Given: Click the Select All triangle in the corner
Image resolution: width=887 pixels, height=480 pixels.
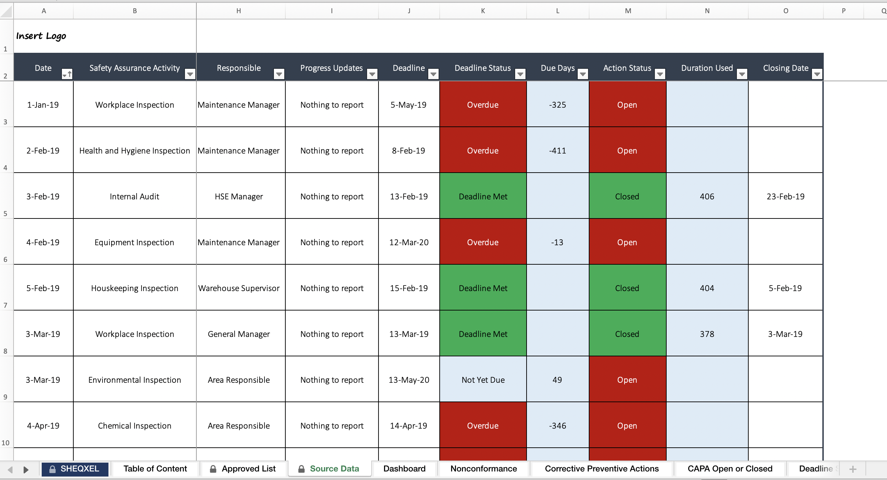Looking at the screenshot, I should (6, 11).
